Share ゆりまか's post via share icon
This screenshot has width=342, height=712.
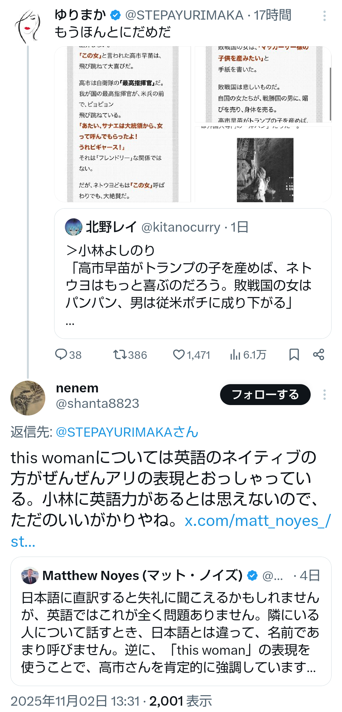click(x=319, y=354)
